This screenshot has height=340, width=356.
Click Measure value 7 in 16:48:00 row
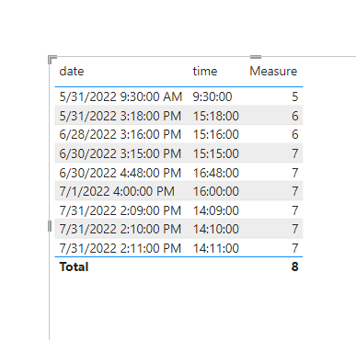coord(294,173)
